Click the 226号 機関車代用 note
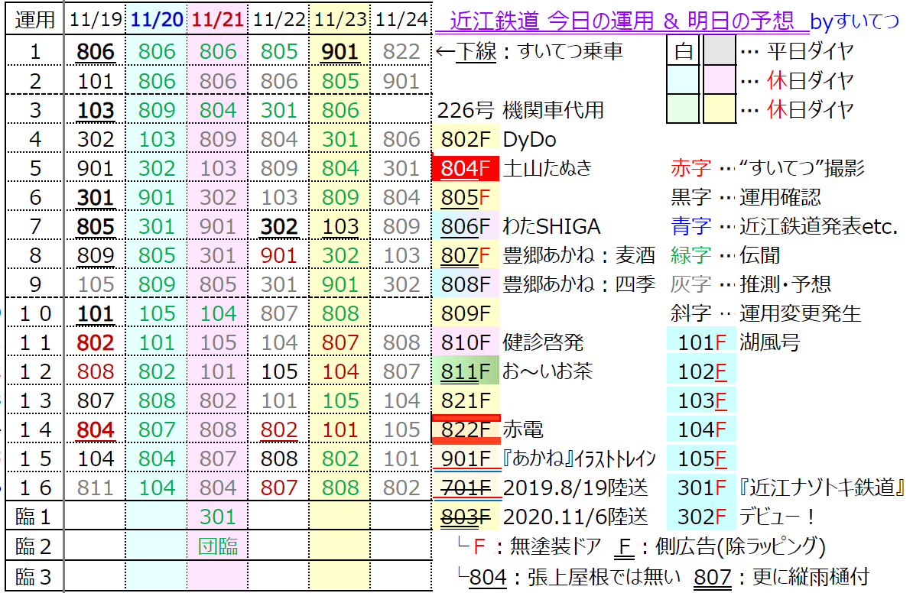The width and height of the screenshot is (913, 593). pos(520,110)
